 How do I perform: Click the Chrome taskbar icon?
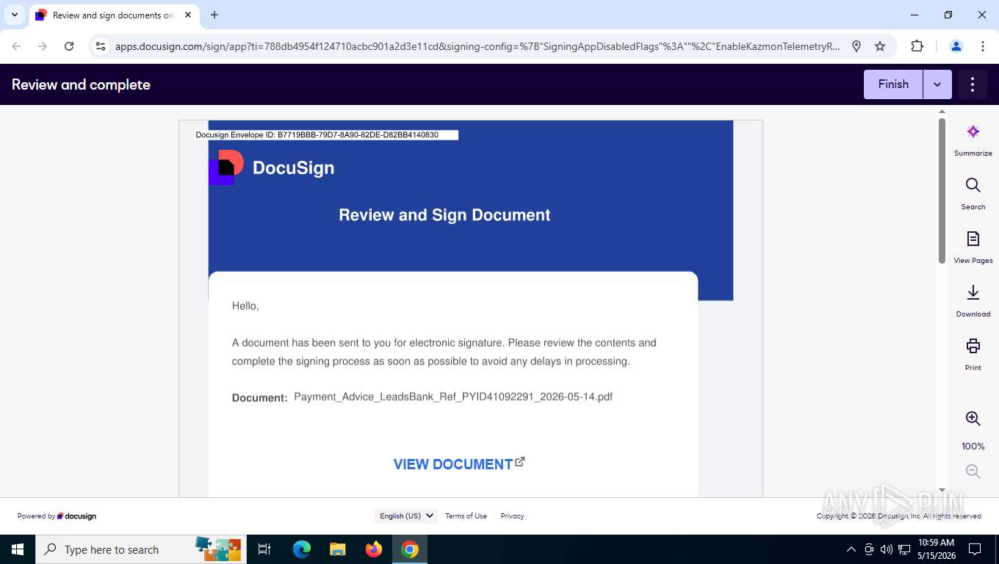point(410,549)
